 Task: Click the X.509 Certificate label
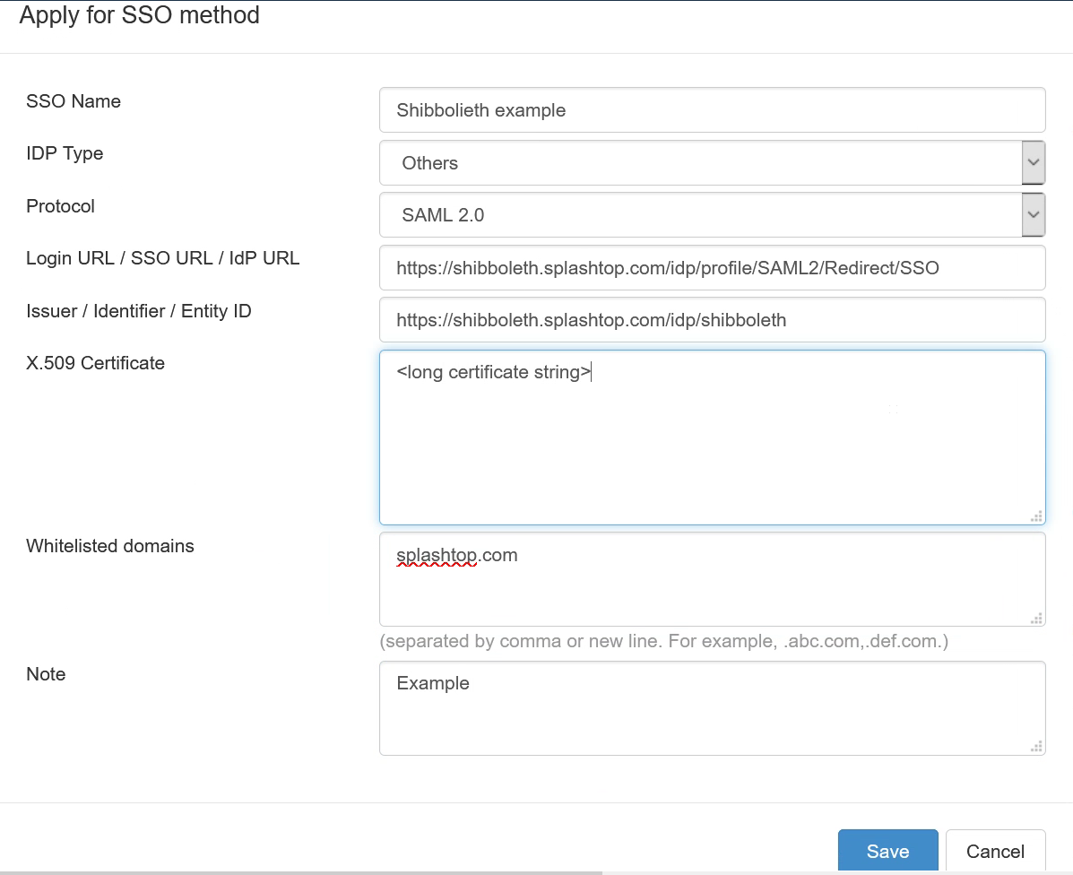tap(95, 362)
